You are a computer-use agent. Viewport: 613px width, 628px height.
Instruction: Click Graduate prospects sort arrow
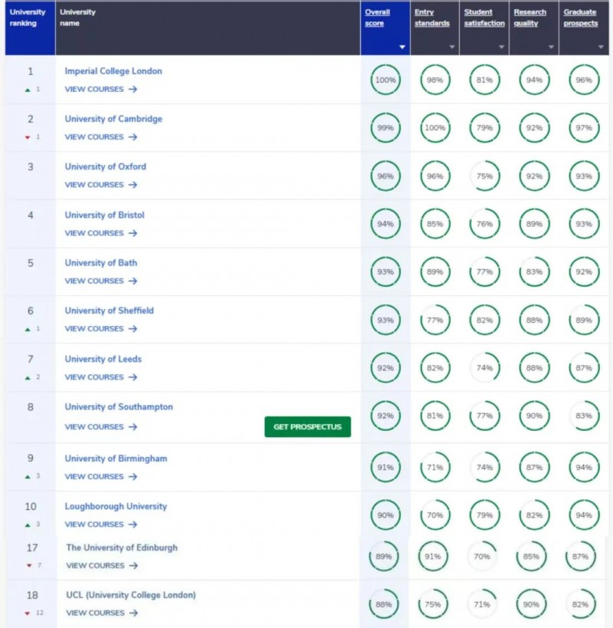click(602, 48)
